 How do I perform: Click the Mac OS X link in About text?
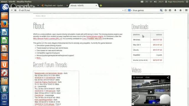click(99, 39)
